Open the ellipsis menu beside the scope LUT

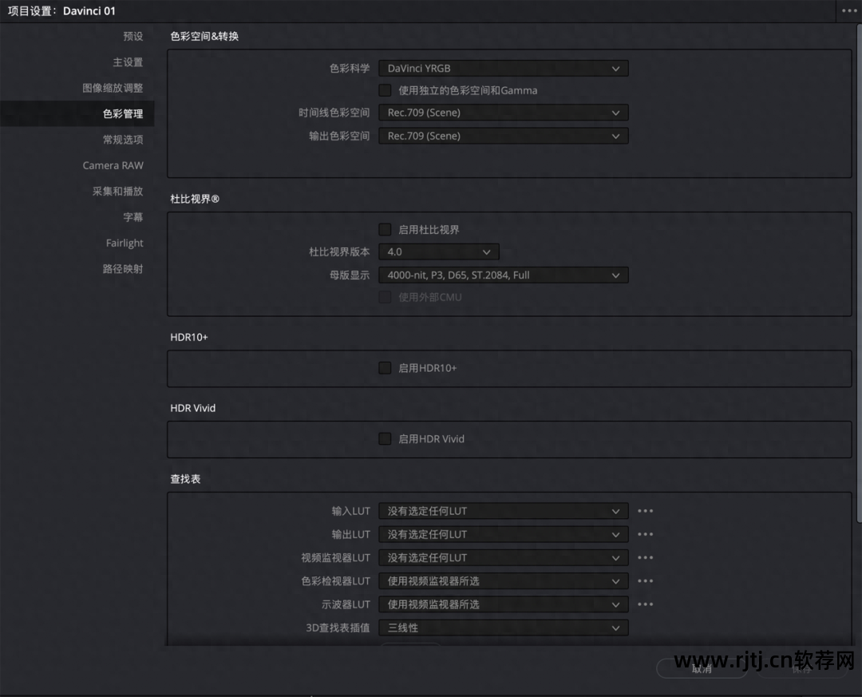[645, 604]
